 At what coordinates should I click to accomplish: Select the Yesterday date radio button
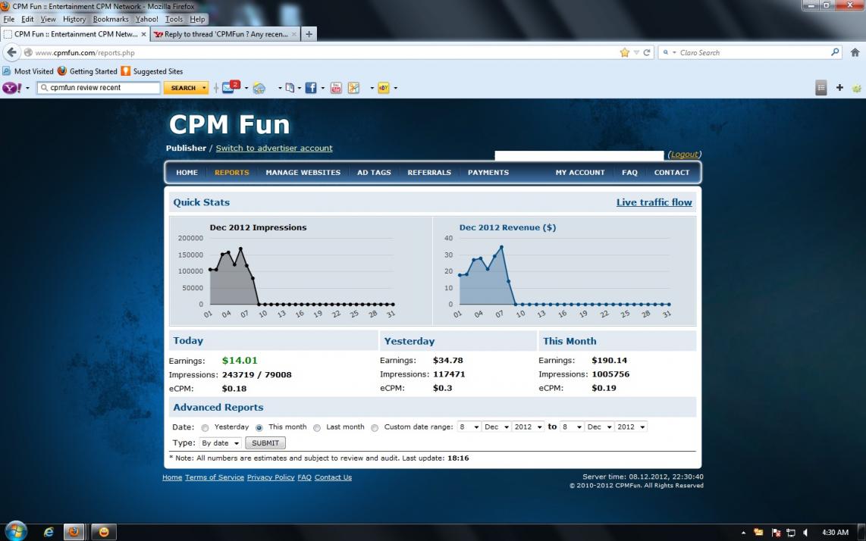(x=205, y=428)
